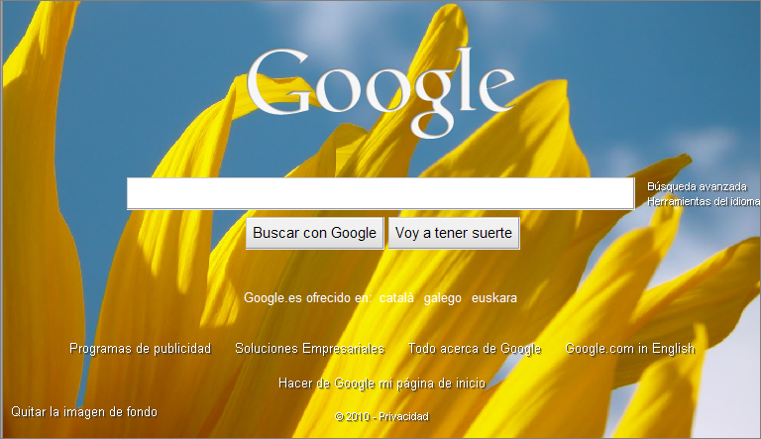Click the Voy a tener suerte button
The width and height of the screenshot is (761, 439).
pyautogui.click(x=454, y=233)
